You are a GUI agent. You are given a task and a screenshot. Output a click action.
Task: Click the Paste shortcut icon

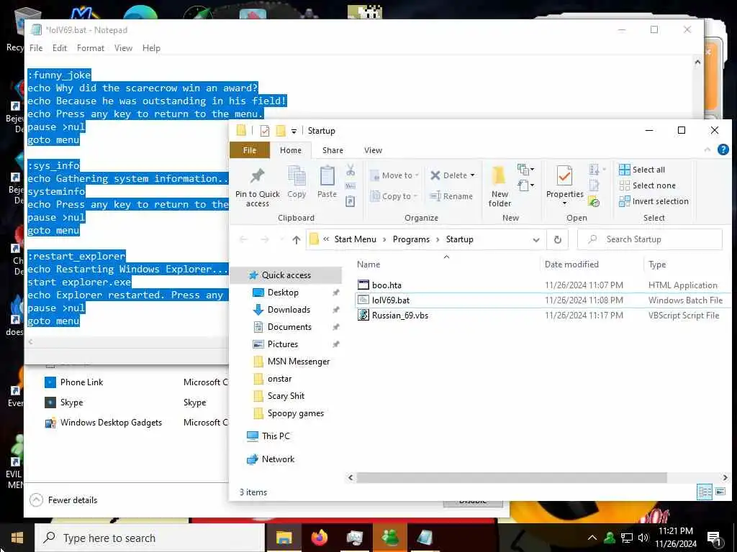351,201
